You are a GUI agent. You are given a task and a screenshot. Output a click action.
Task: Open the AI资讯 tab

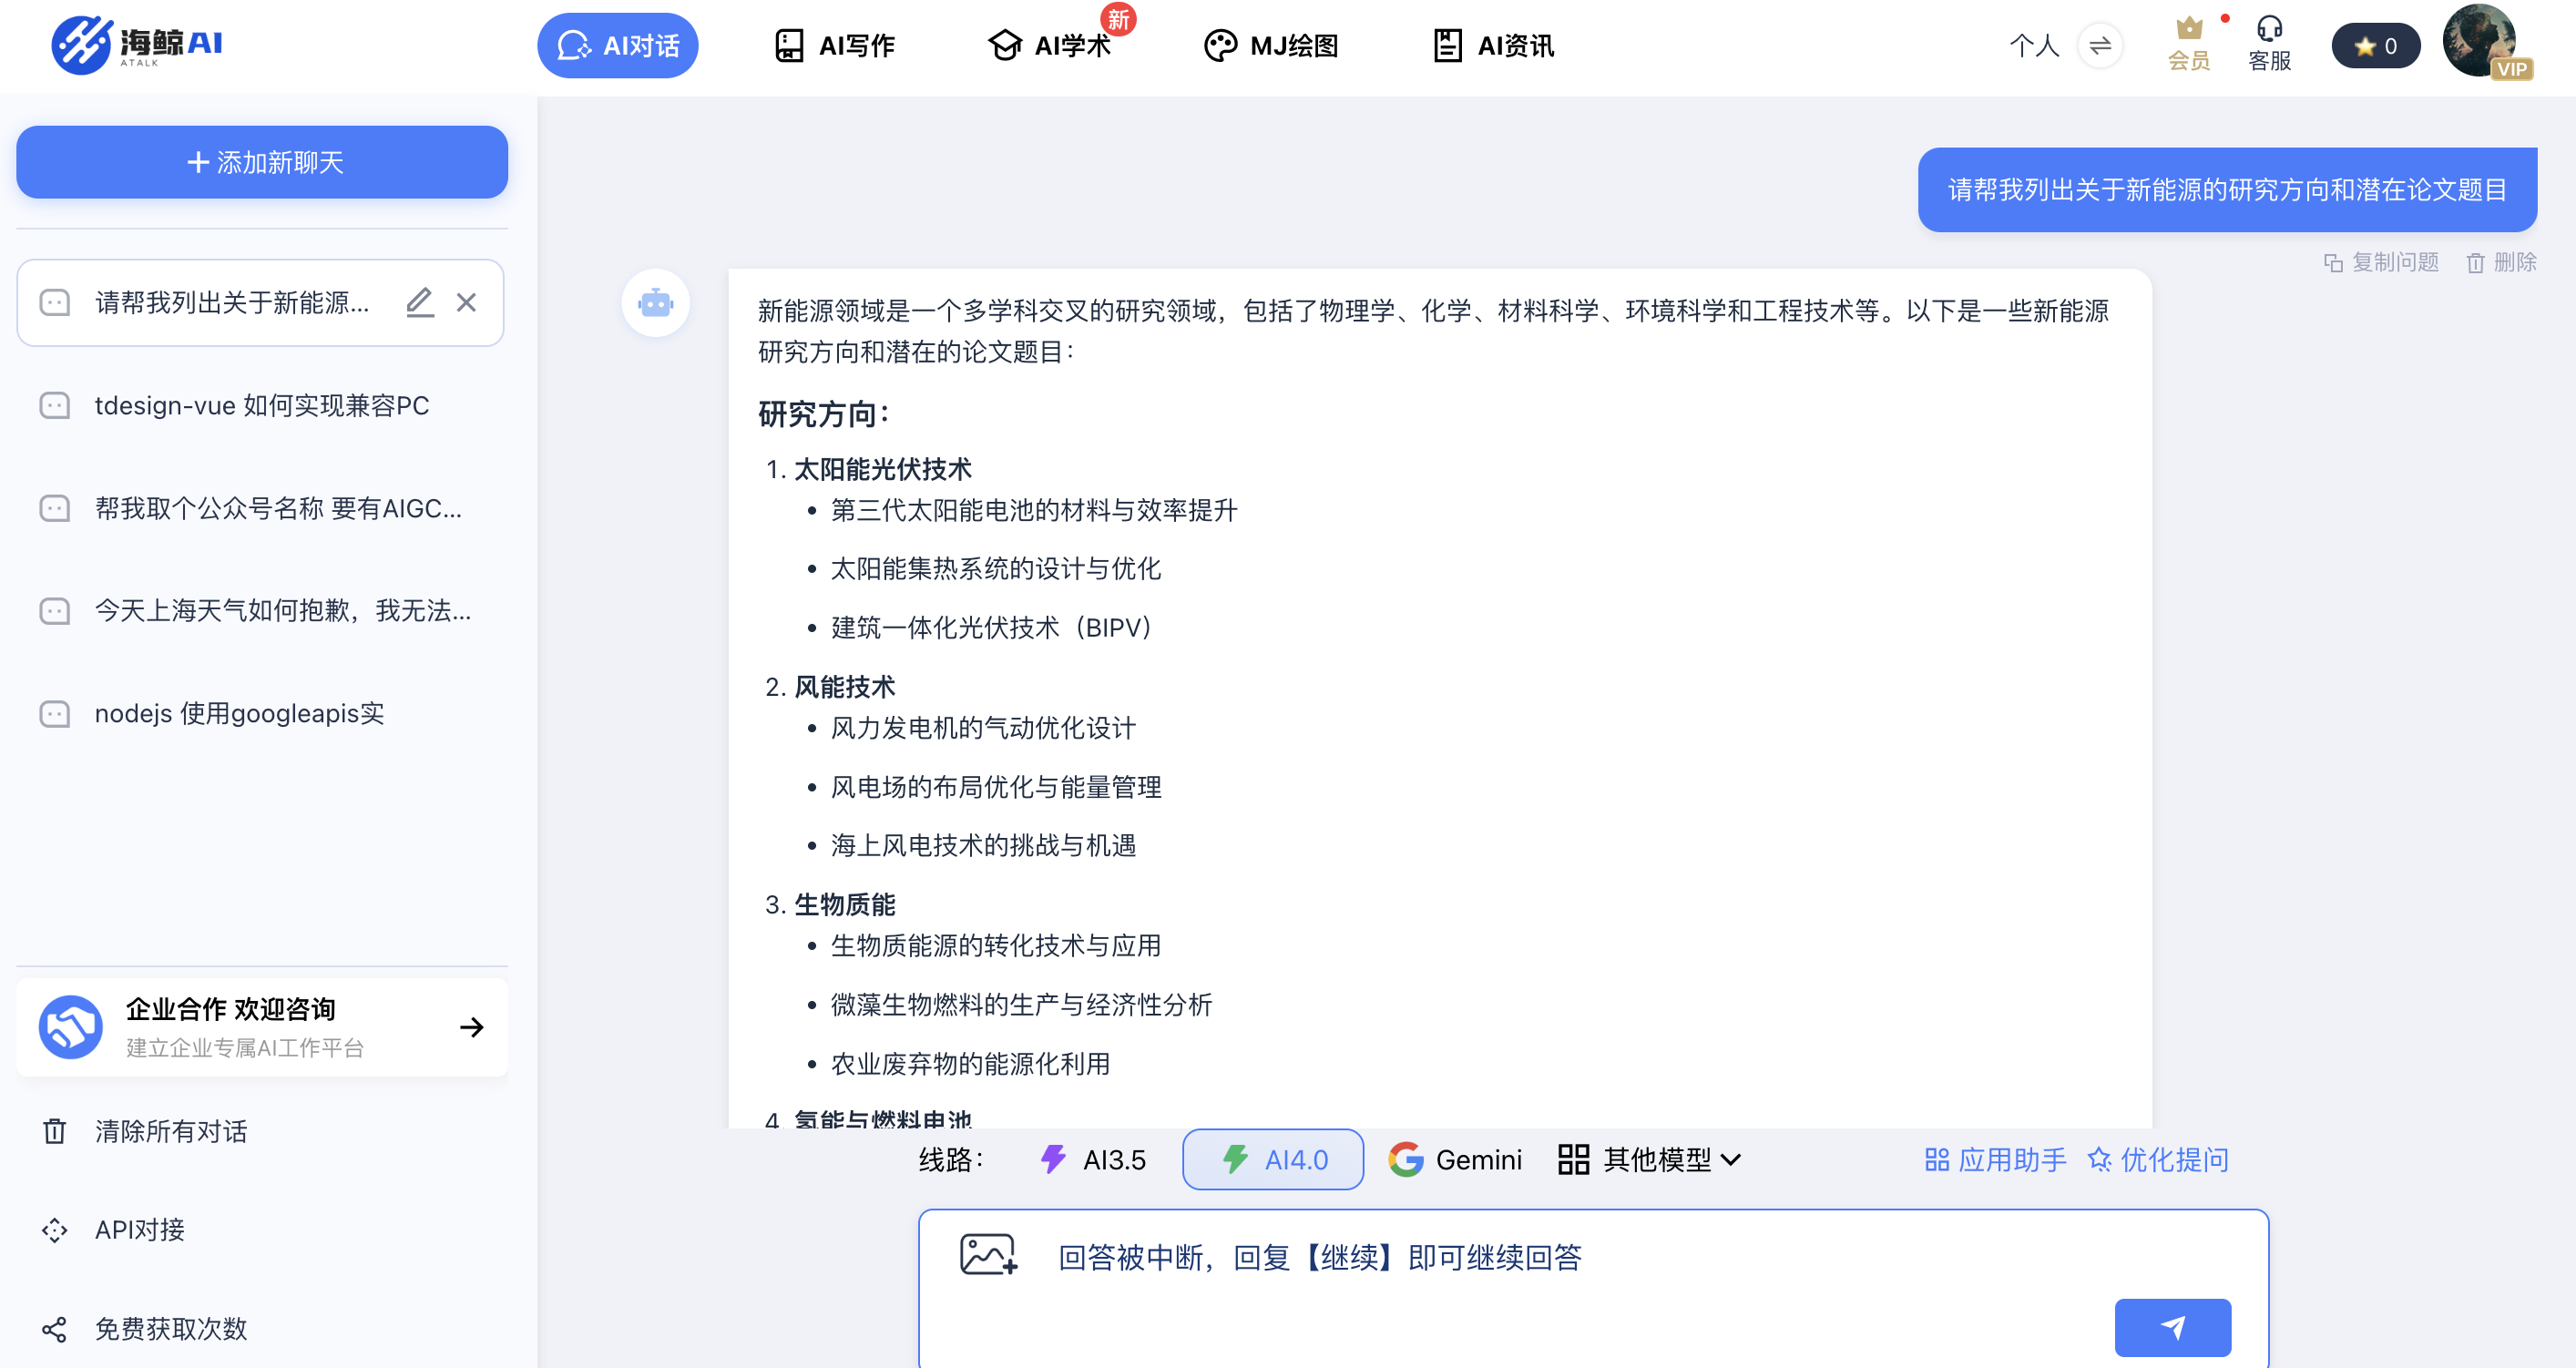click(1493, 45)
